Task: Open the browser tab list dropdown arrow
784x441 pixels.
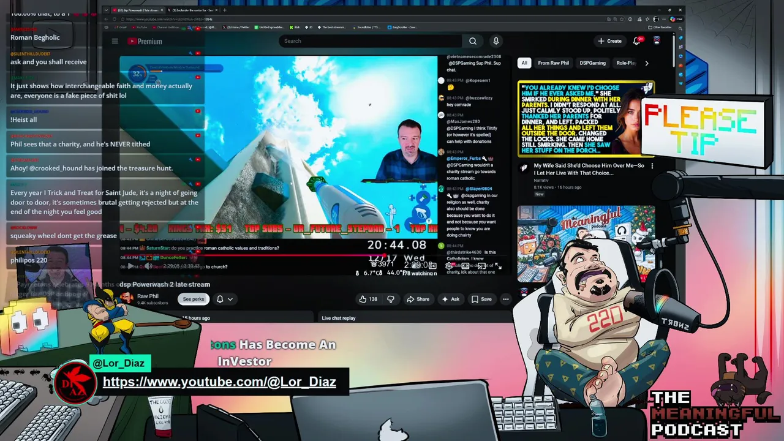Action: coord(106,10)
